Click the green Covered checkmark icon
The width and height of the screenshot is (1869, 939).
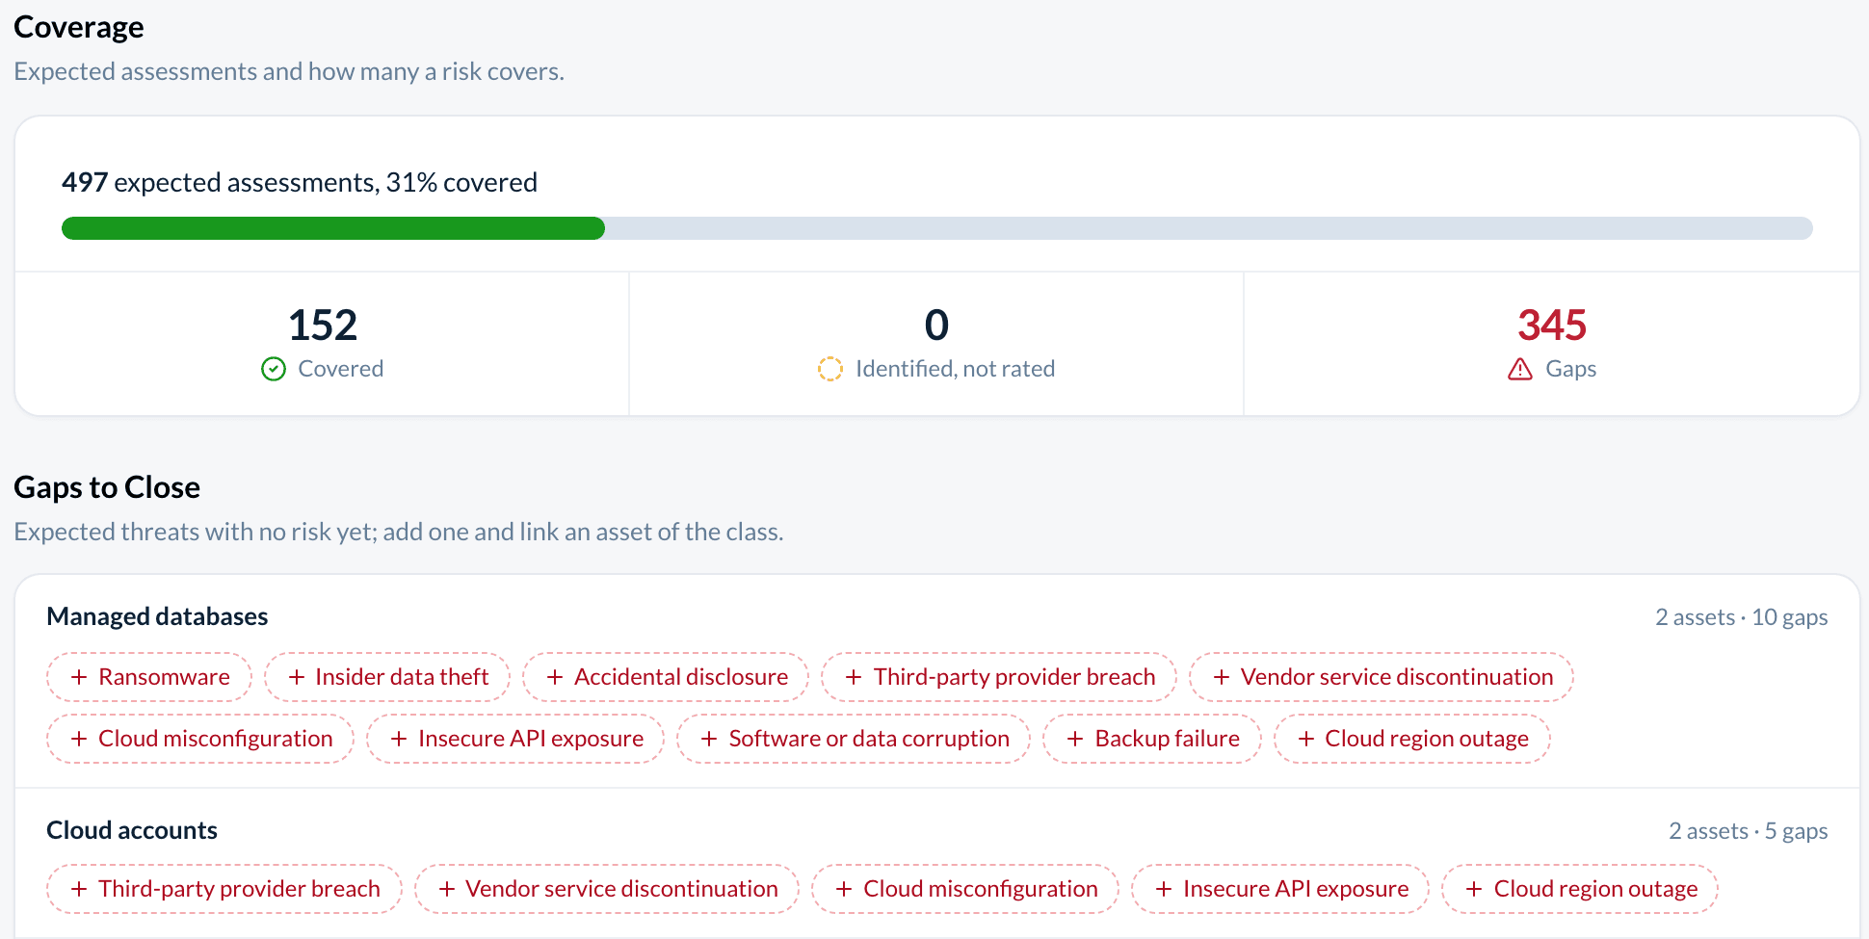tap(274, 369)
